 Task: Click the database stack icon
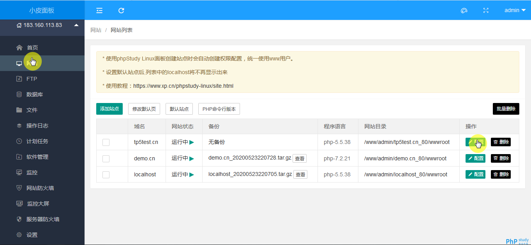coord(19,94)
